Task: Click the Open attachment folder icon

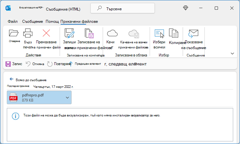Action: click(x=14, y=33)
